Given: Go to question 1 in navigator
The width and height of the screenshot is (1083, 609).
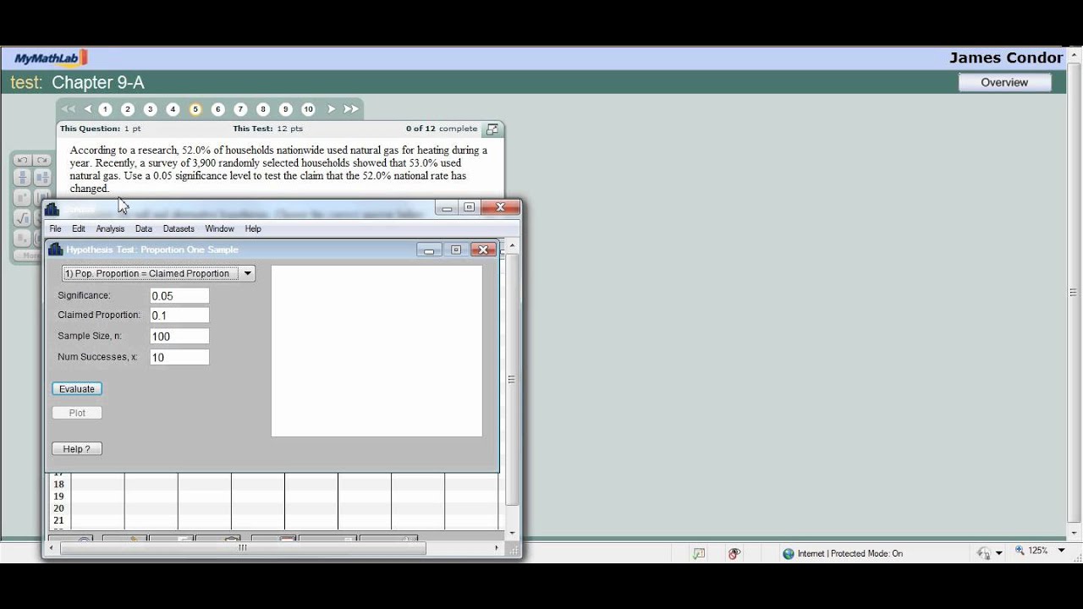Looking at the screenshot, I should 105,109.
